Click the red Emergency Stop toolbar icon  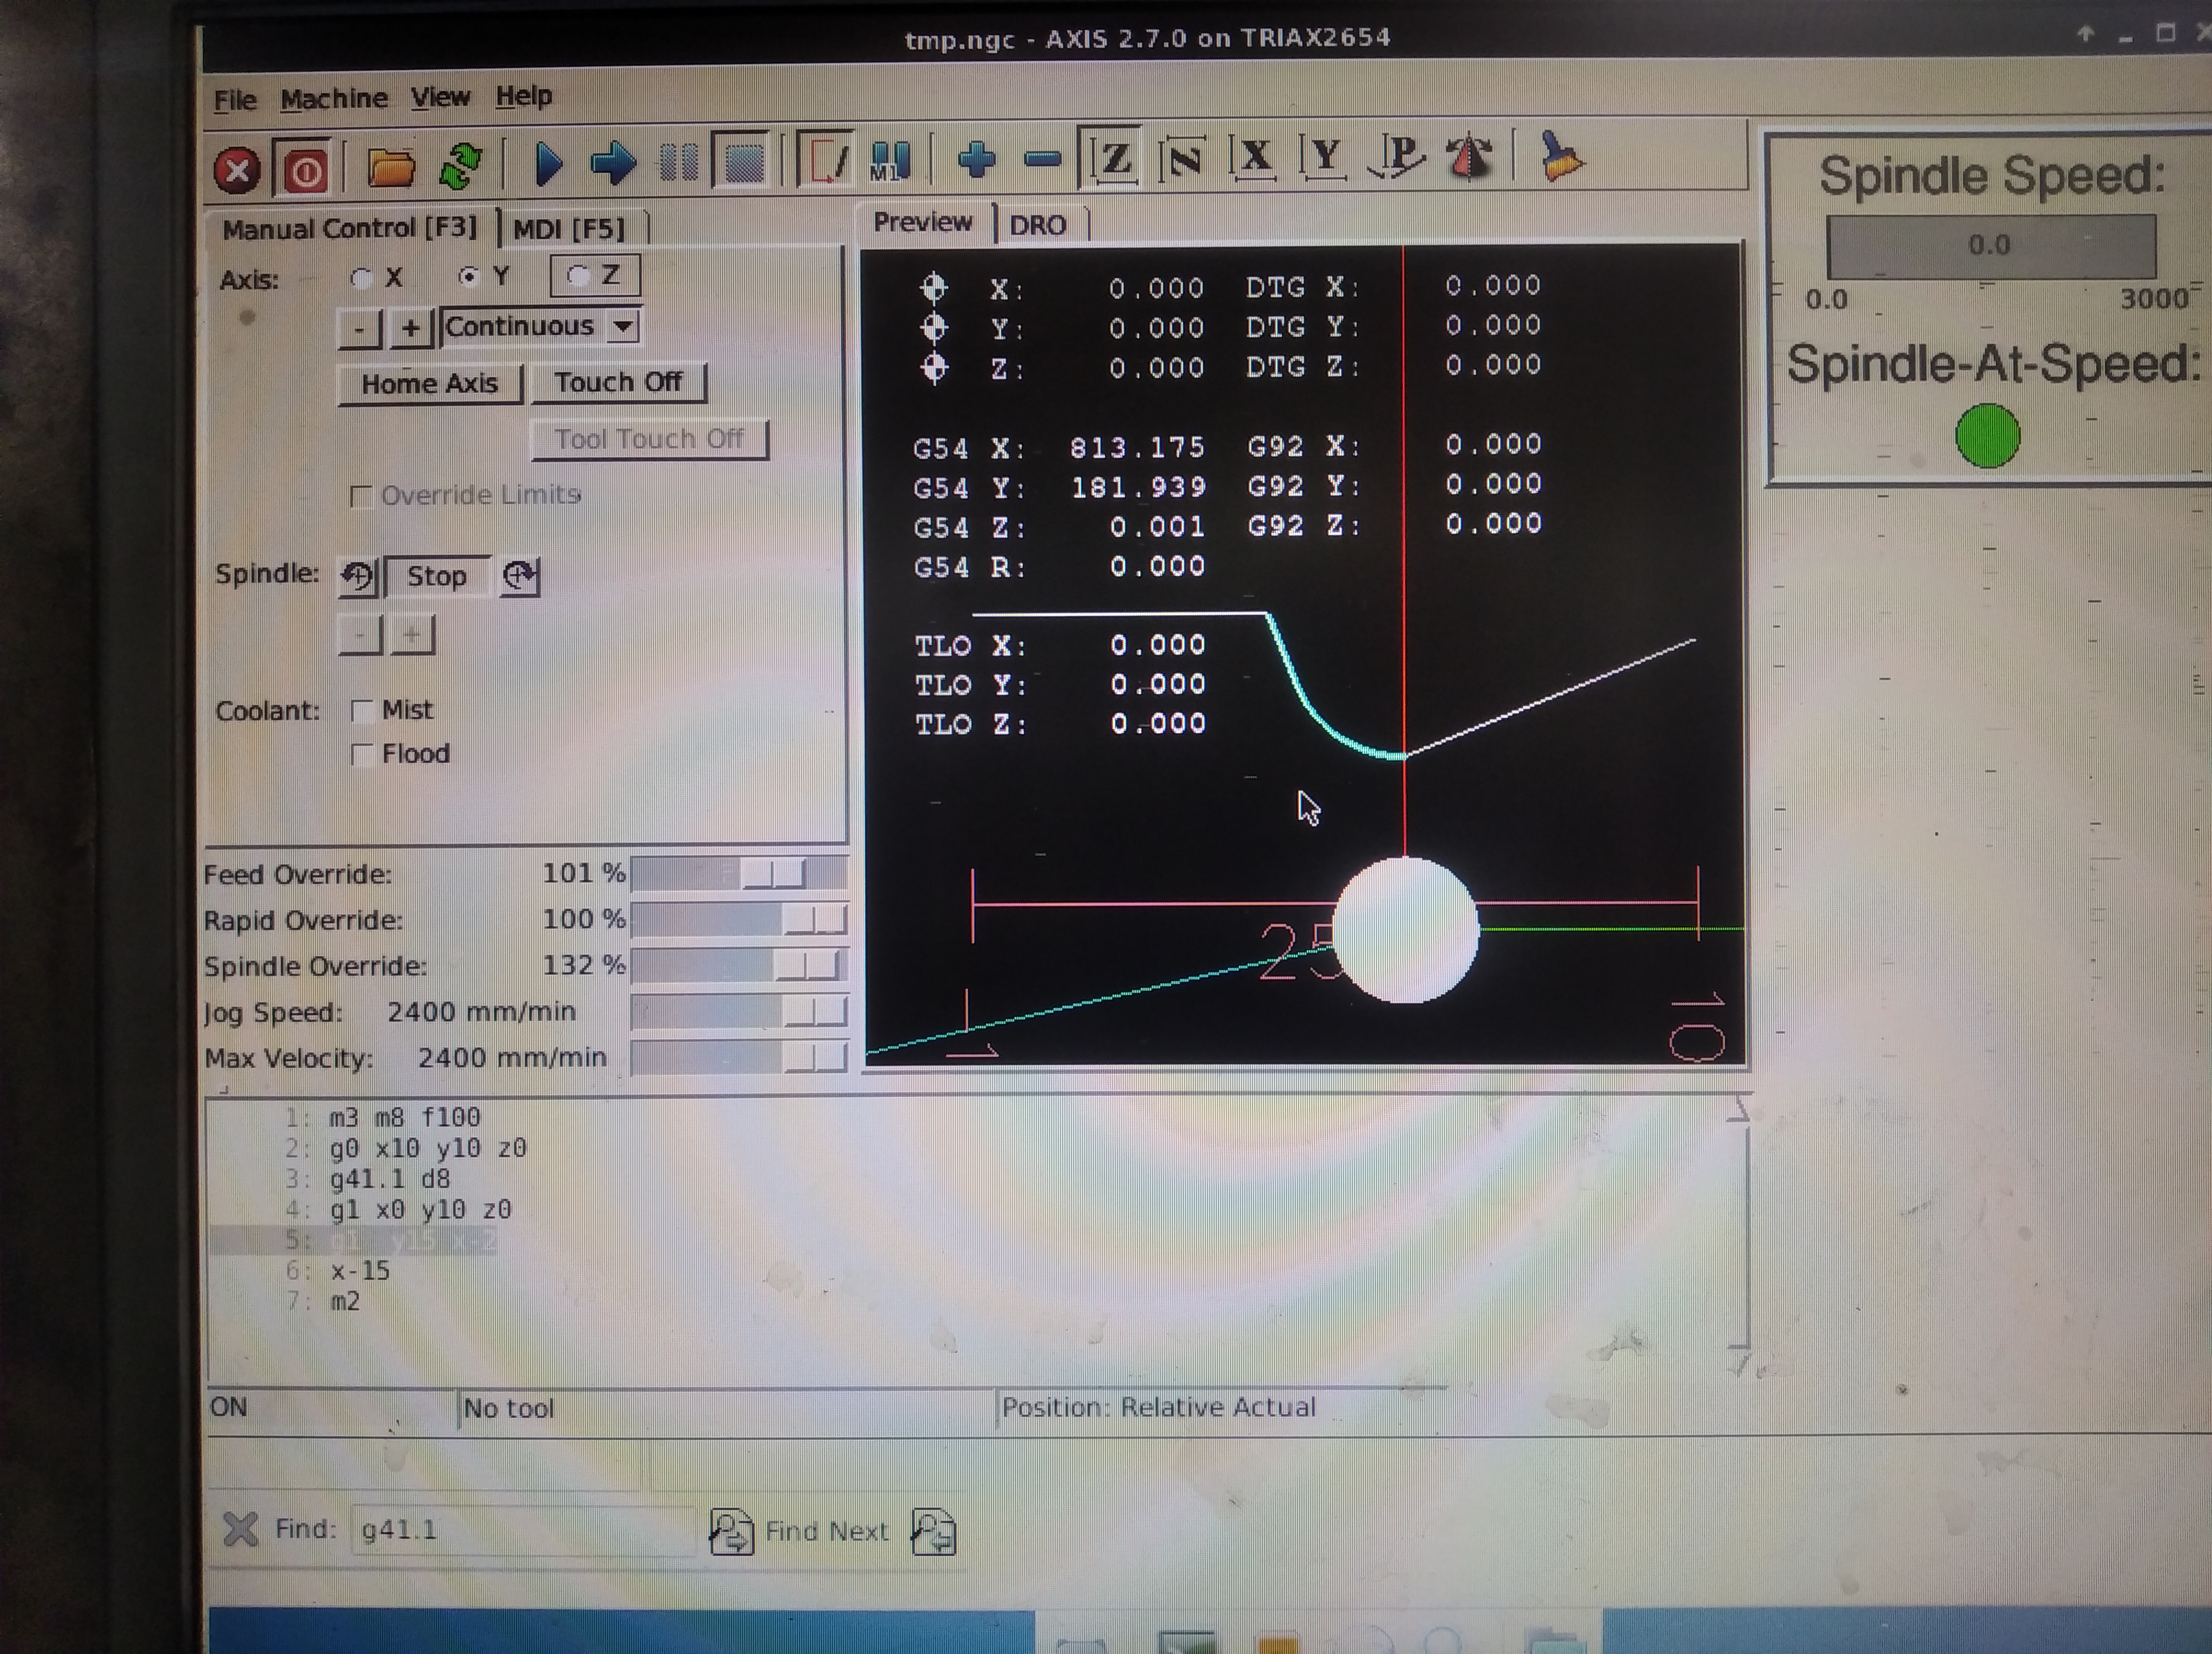(x=237, y=170)
